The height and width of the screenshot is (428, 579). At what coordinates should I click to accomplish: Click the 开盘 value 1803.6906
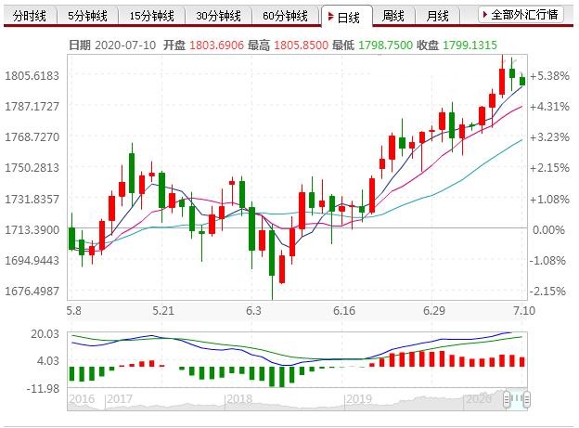point(217,45)
